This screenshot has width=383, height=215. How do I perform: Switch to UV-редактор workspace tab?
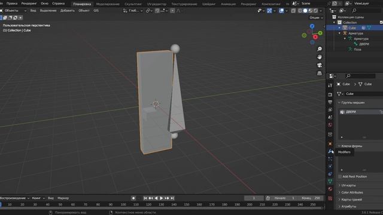pos(157,4)
